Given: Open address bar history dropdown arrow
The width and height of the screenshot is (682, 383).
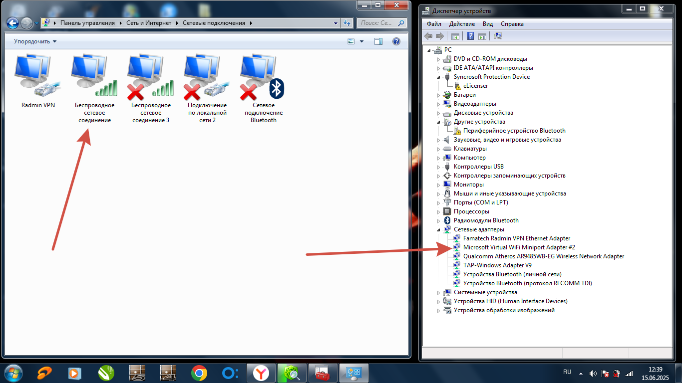Looking at the screenshot, I should click(336, 23).
